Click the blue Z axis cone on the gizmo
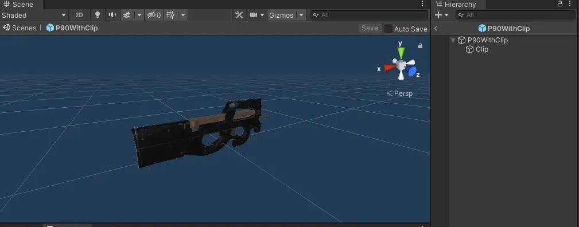 click(x=411, y=71)
